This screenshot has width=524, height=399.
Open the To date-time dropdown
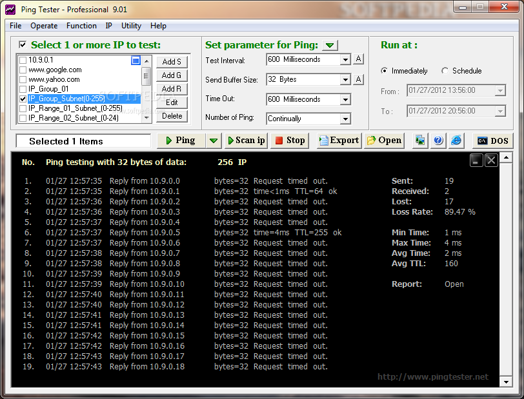click(500, 111)
